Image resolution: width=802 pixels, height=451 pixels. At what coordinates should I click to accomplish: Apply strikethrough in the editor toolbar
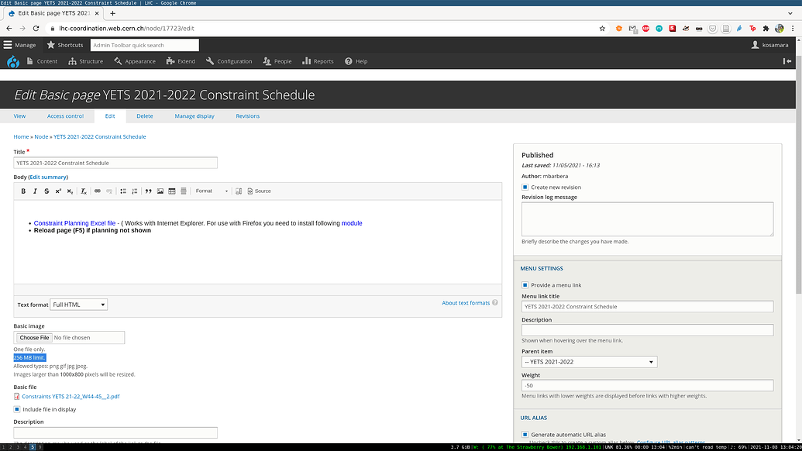coord(46,191)
